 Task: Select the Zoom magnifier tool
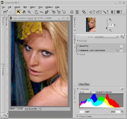click(x=29, y=12)
